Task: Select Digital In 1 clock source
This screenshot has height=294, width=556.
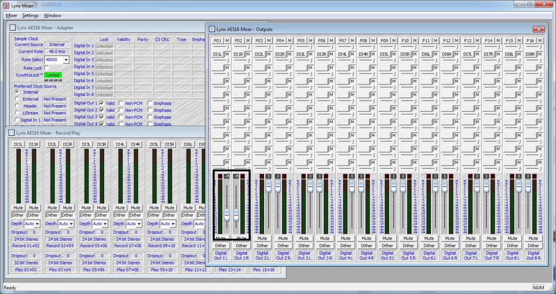Action: [18, 120]
